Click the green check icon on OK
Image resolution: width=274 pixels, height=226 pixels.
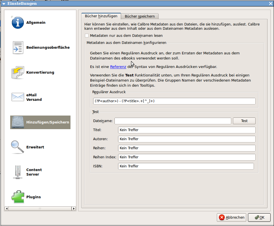[x=257, y=218]
